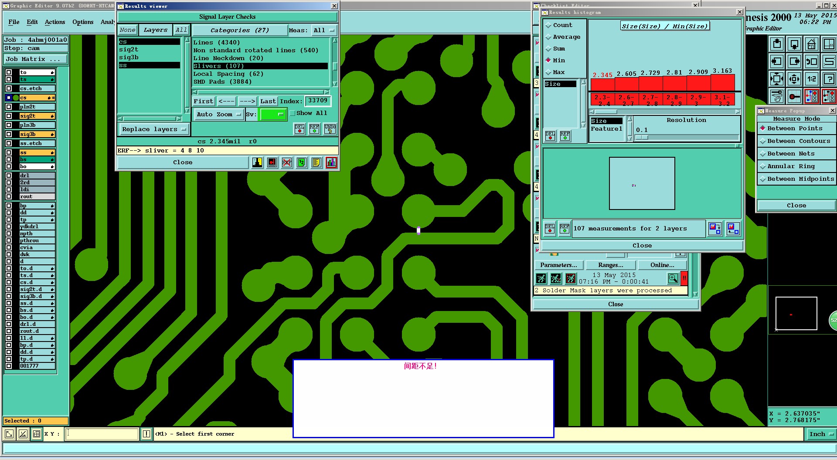Screen dimensions: 837x460
Task: Click the bottom-left select corner icon in status bar
Action: (9, 434)
